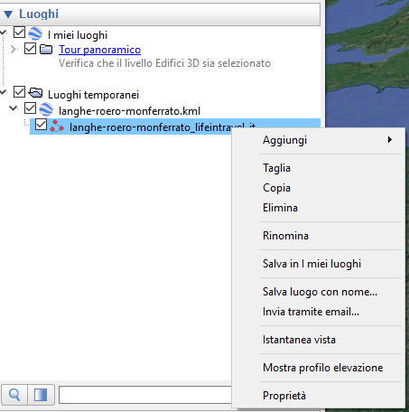Image resolution: width=409 pixels, height=412 pixels.
Task: Click the Tour panoramico folder icon
Action: tap(46, 49)
